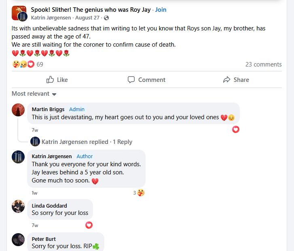
Task: Expand Katrin Jørgensen's 1 Reply thread
Action: (x=87, y=142)
